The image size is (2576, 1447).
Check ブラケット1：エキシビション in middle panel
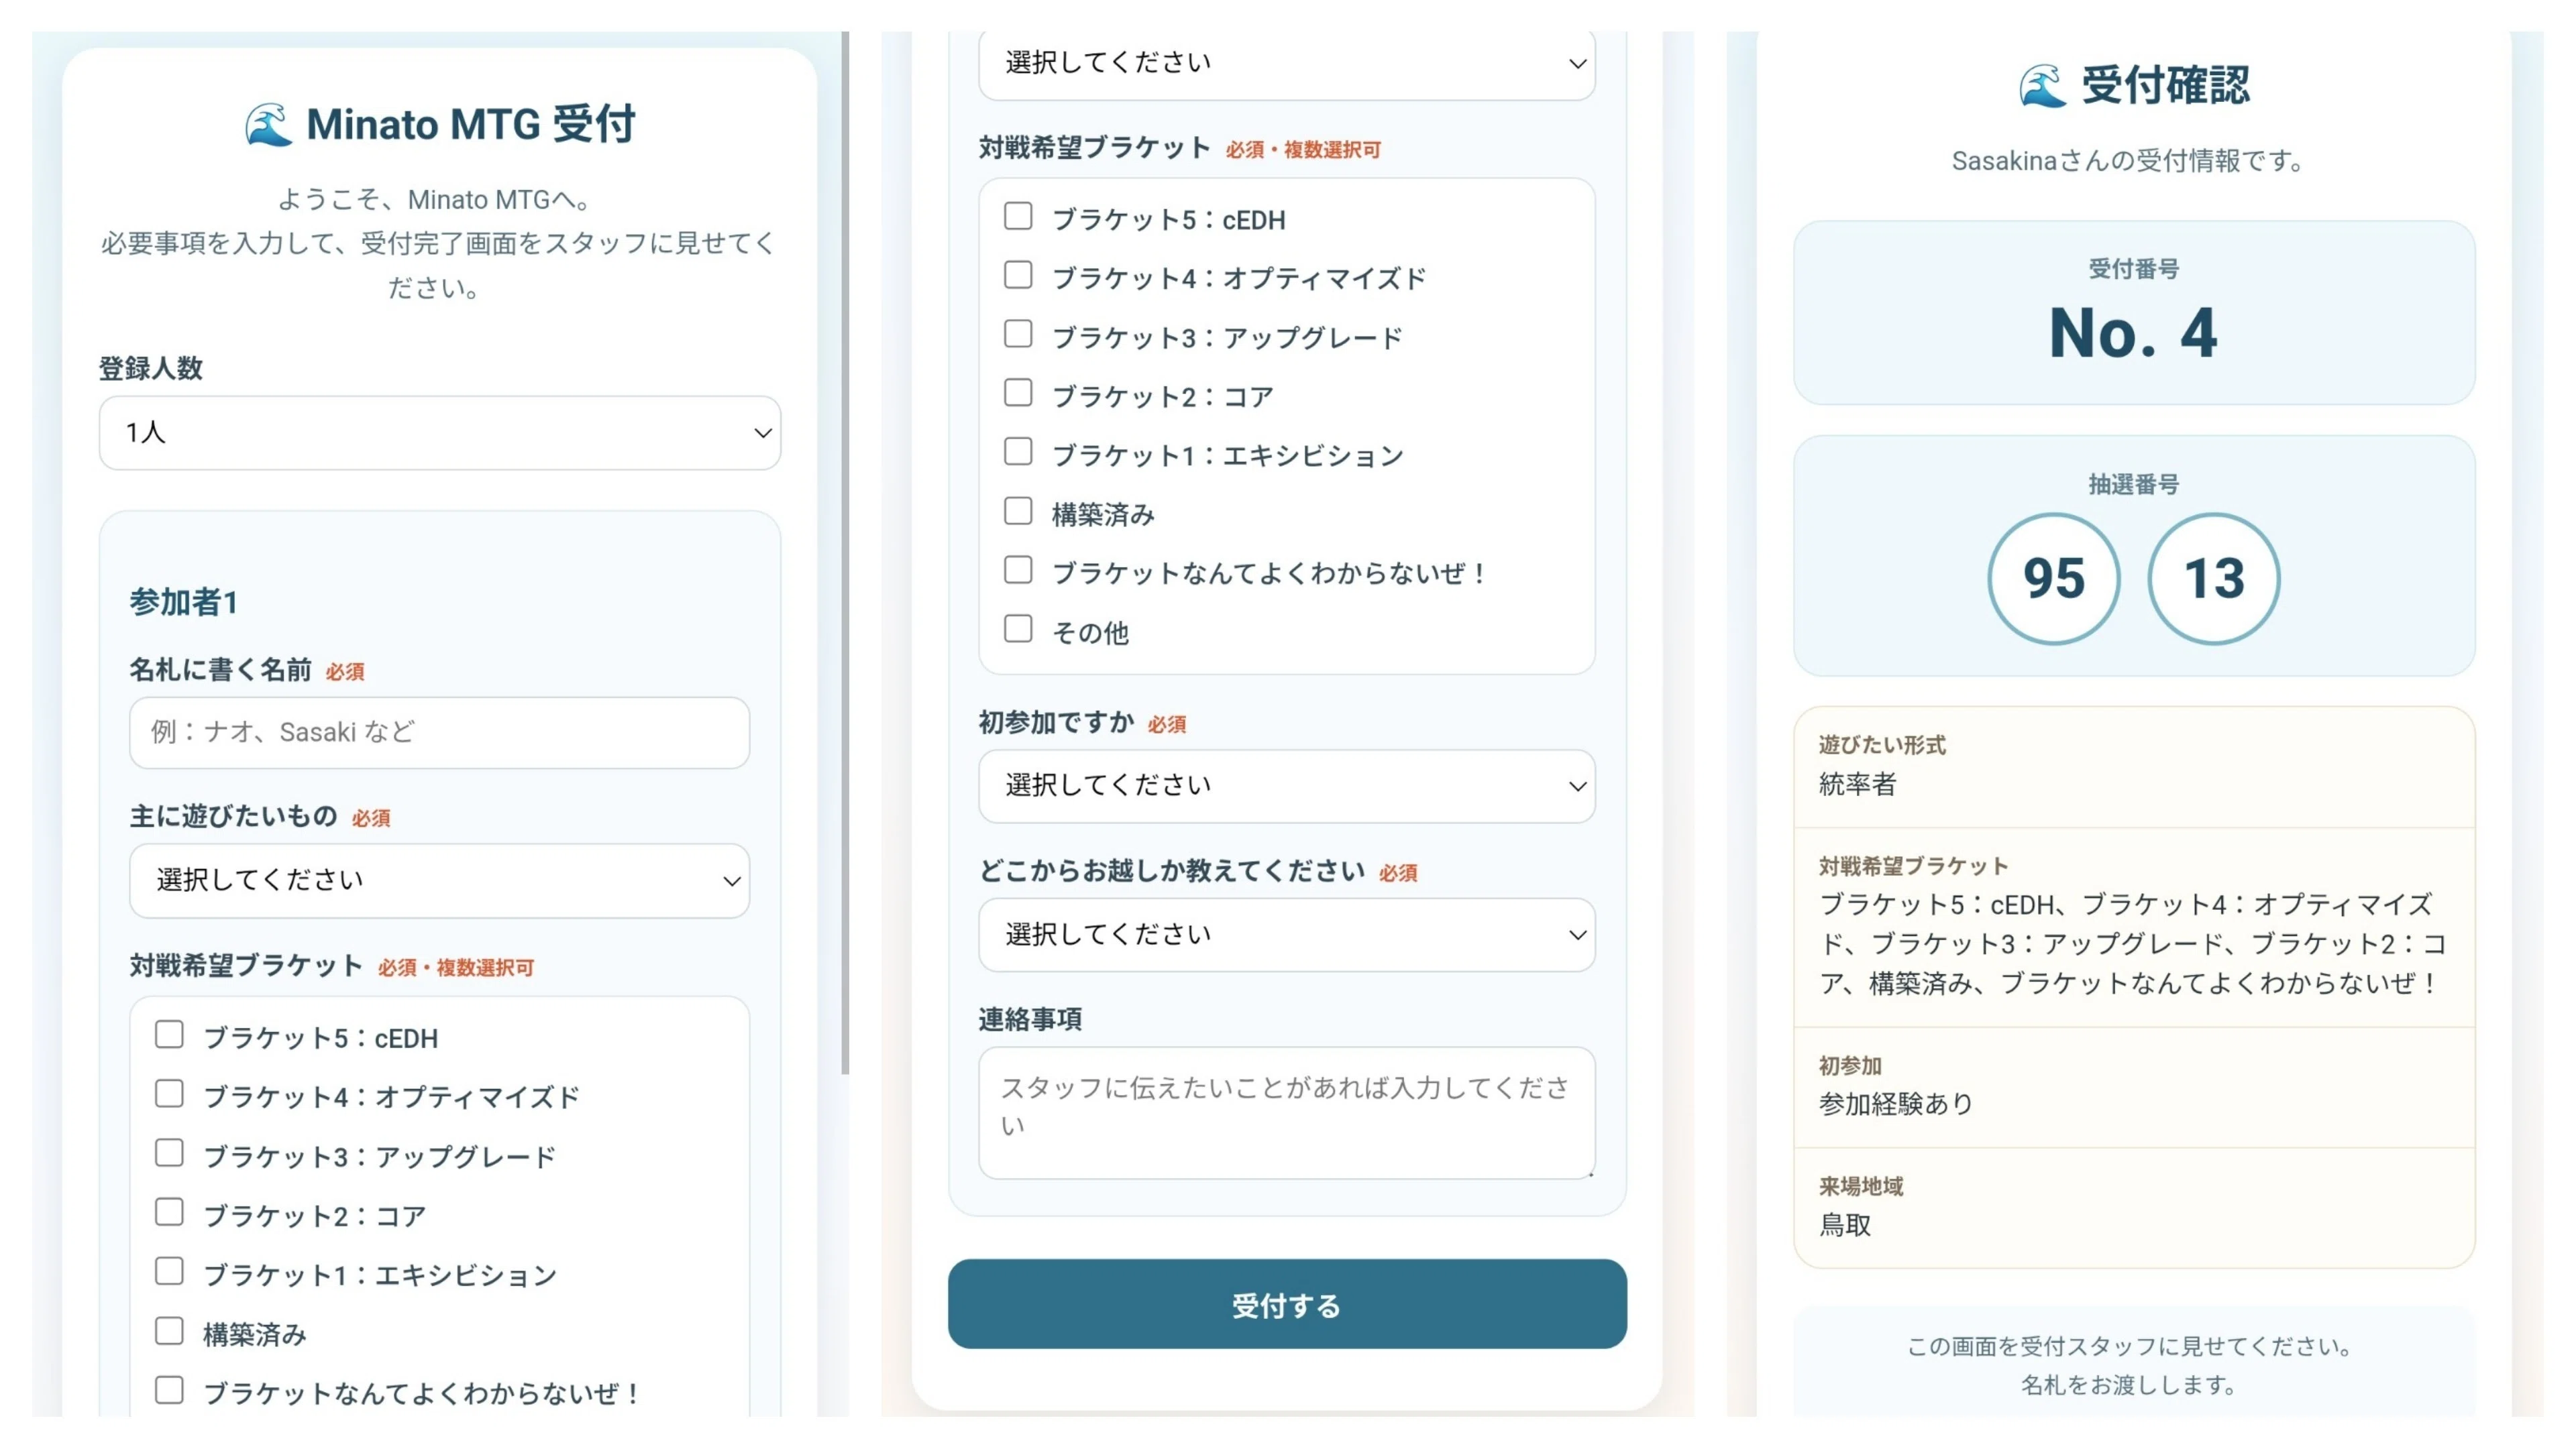coord(1018,452)
